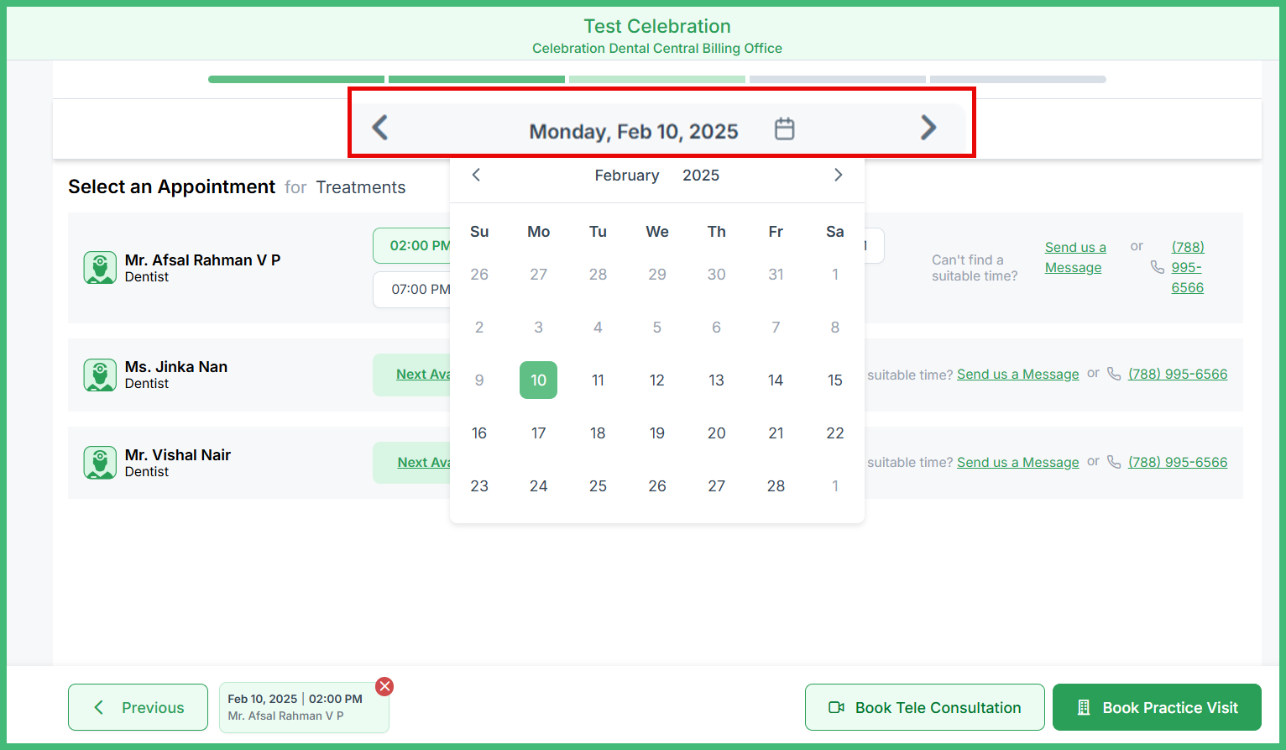This screenshot has height=750, width=1286.
Task: Open the date picker via the calendar icon
Action: click(x=784, y=128)
